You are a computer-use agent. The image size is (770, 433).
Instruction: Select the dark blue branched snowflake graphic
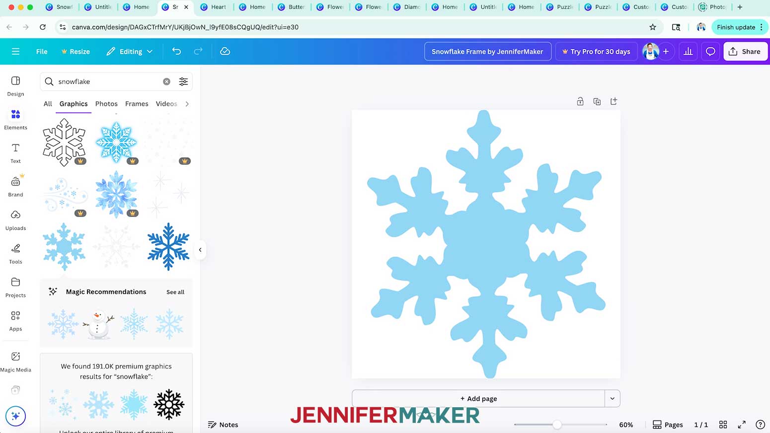[168, 246]
